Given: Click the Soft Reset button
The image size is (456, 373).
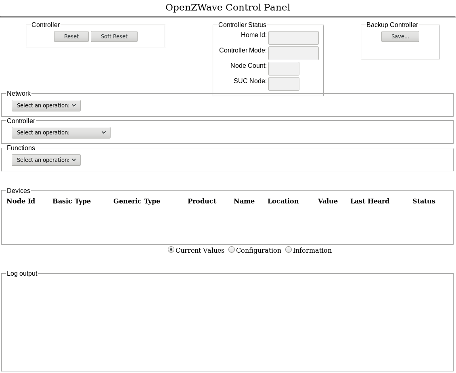Looking at the screenshot, I should pos(114,36).
